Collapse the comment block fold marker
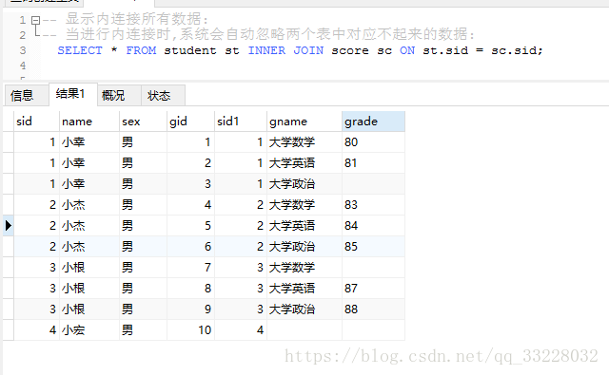 (35, 20)
